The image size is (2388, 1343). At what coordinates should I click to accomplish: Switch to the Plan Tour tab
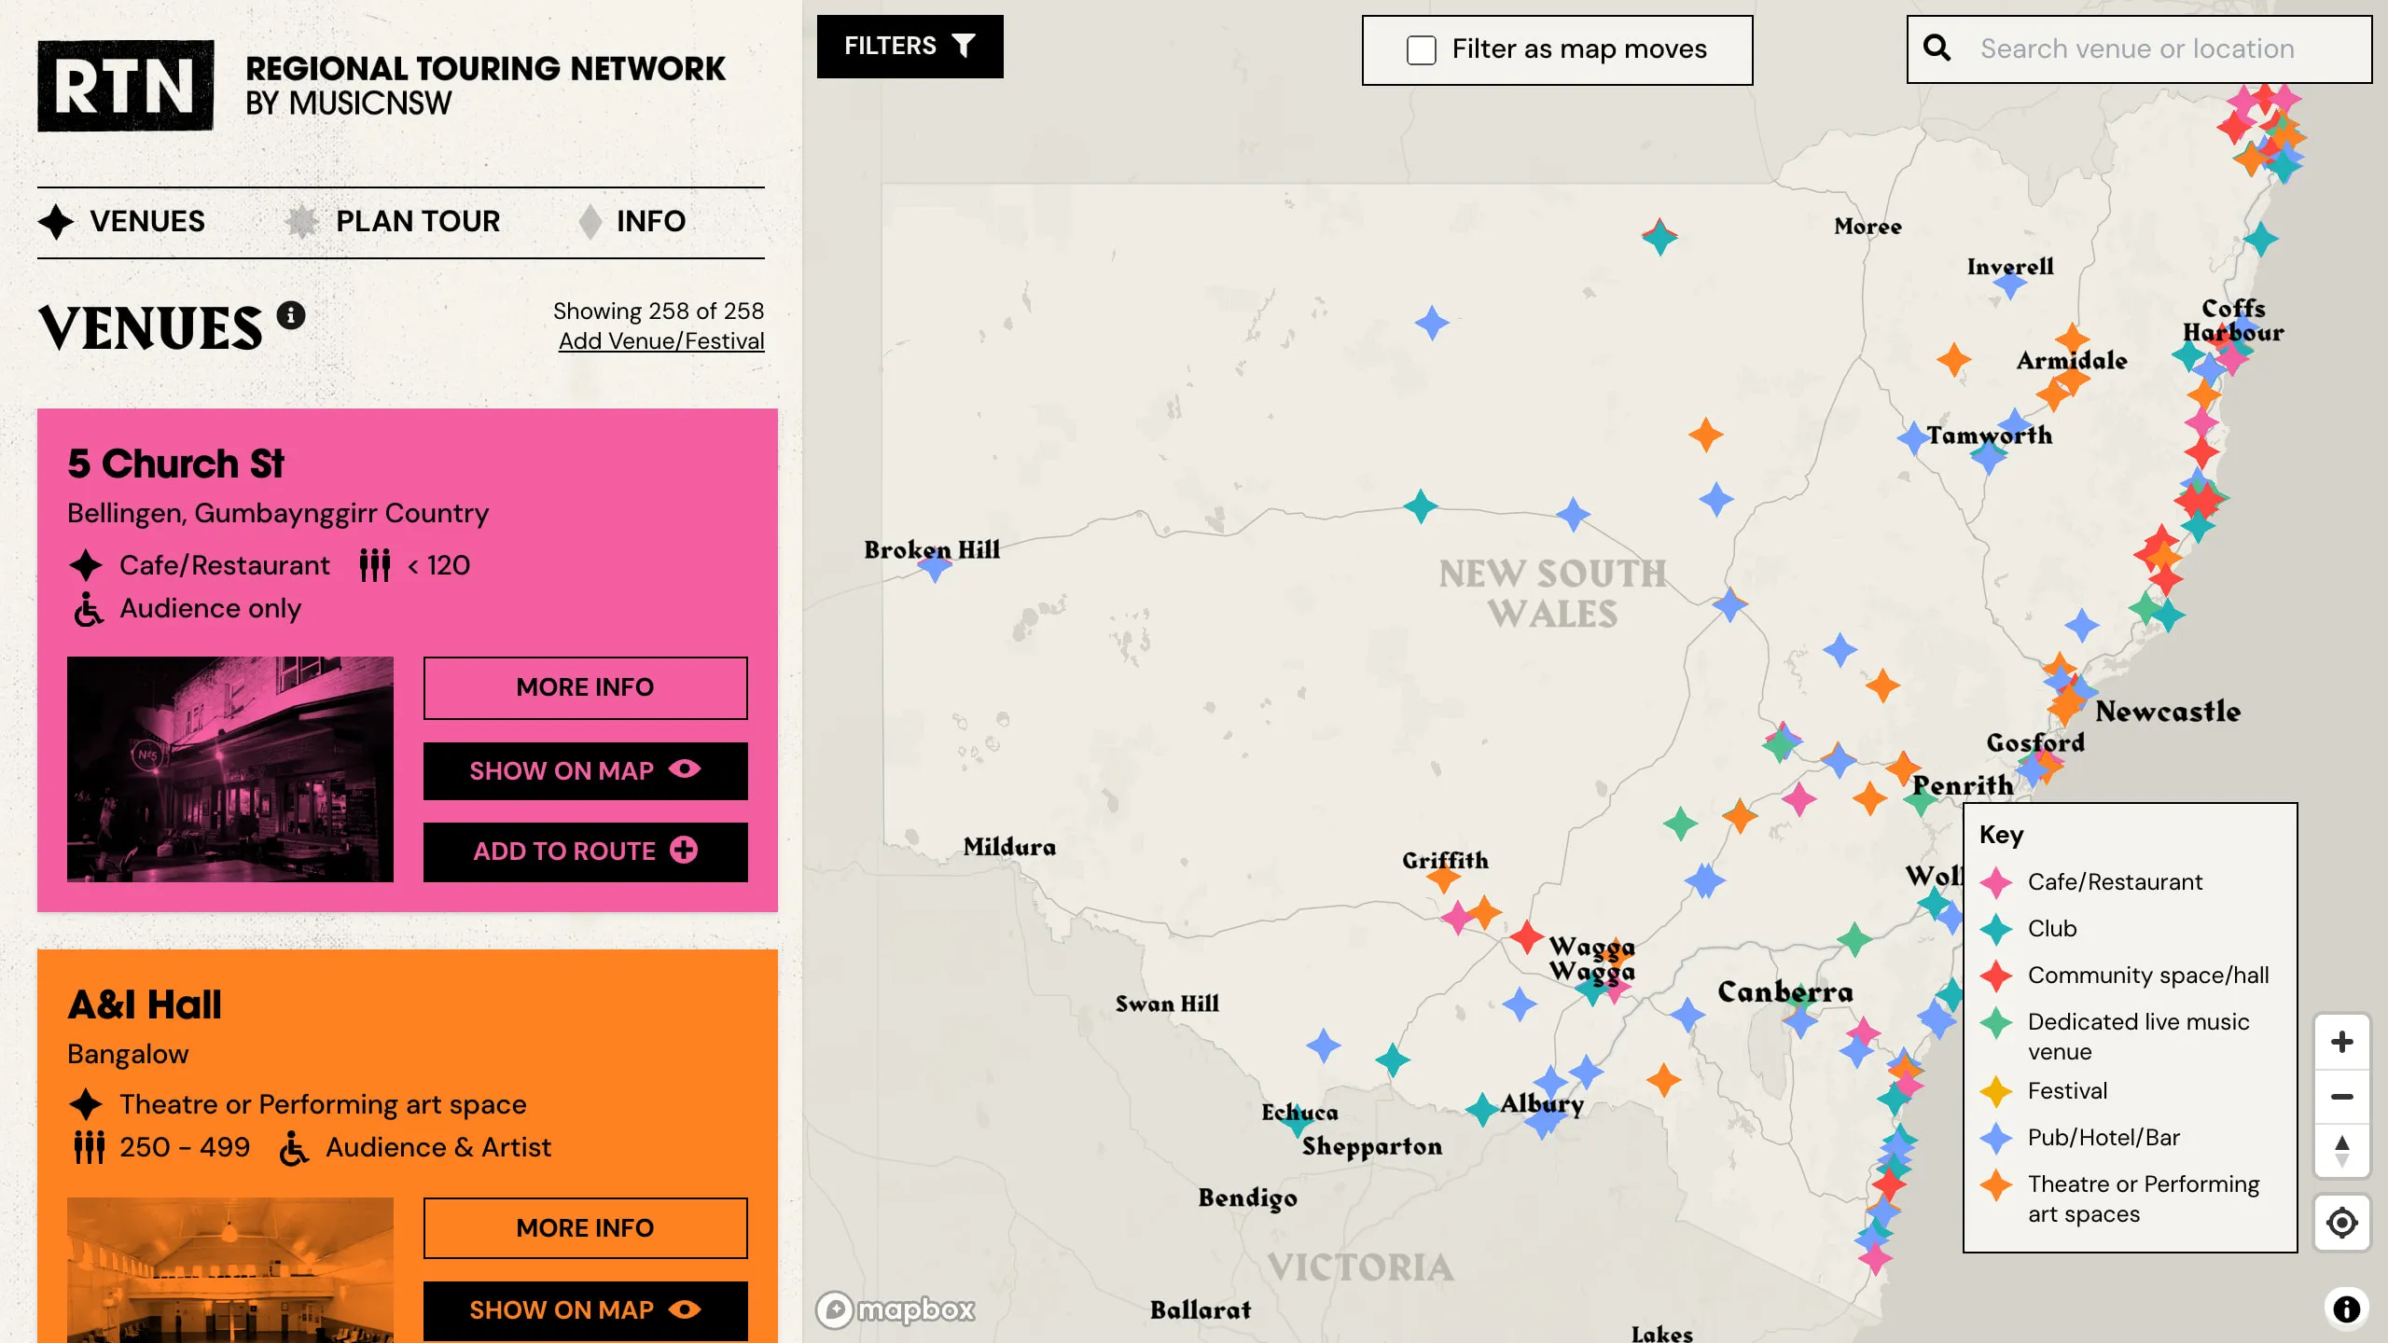click(x=392, y=222)
